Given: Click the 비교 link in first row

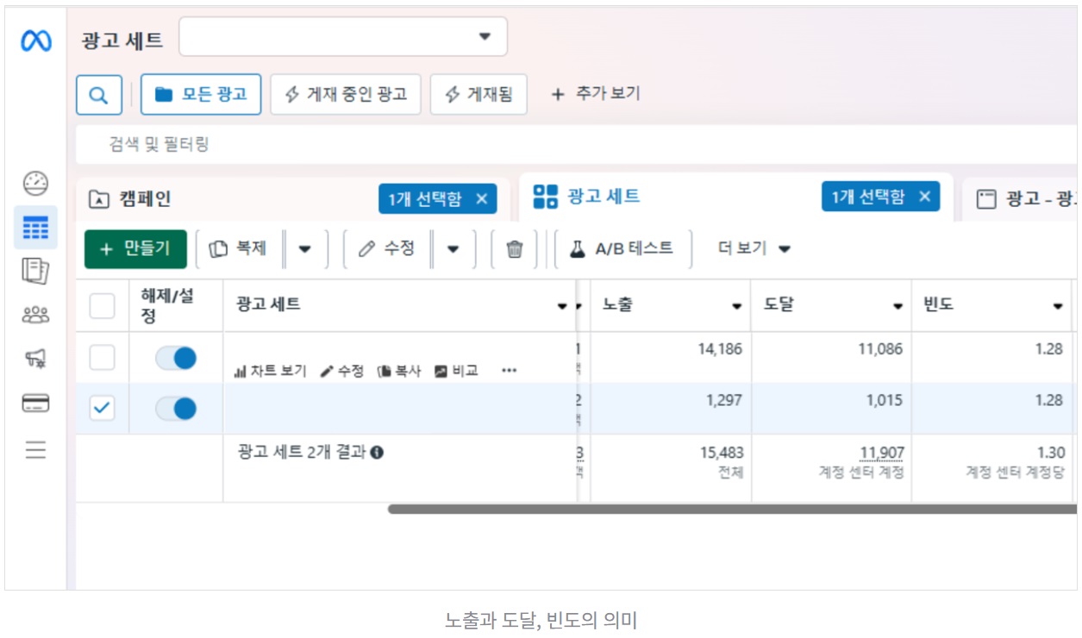Looking at the screenshot, I should pyautogui.click(x=456, y=371).
